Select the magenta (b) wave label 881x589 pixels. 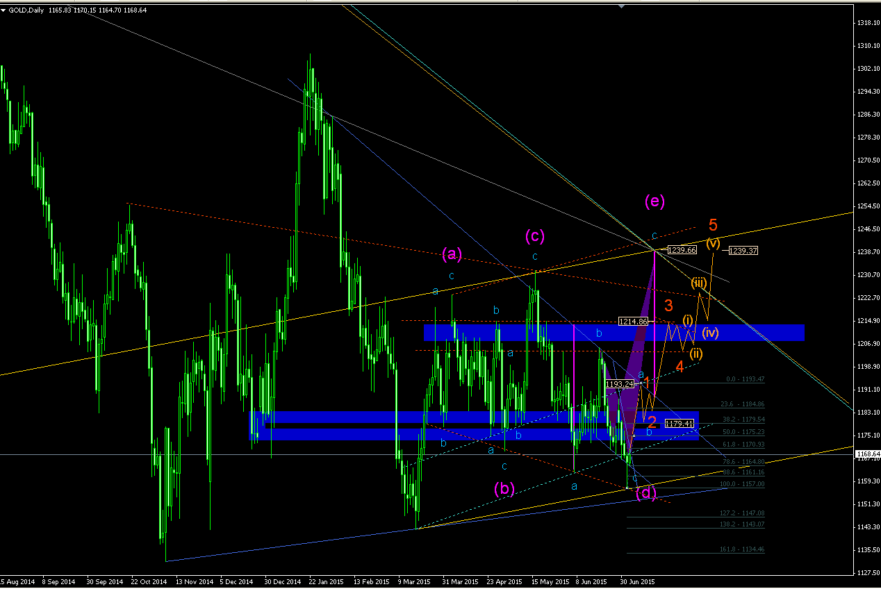click(x=504, y=488)
